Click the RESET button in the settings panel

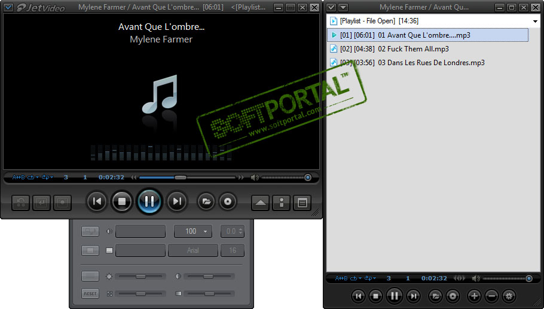(90, 293)
